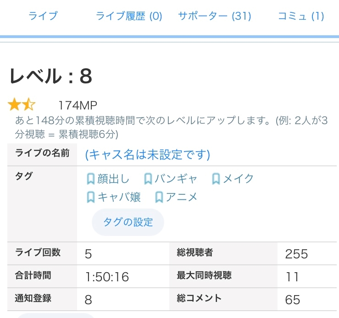Image resolution: width=339 pixels, height=318 pixels.
Task: Click the half-filled second star
Action: coord(28,104)
